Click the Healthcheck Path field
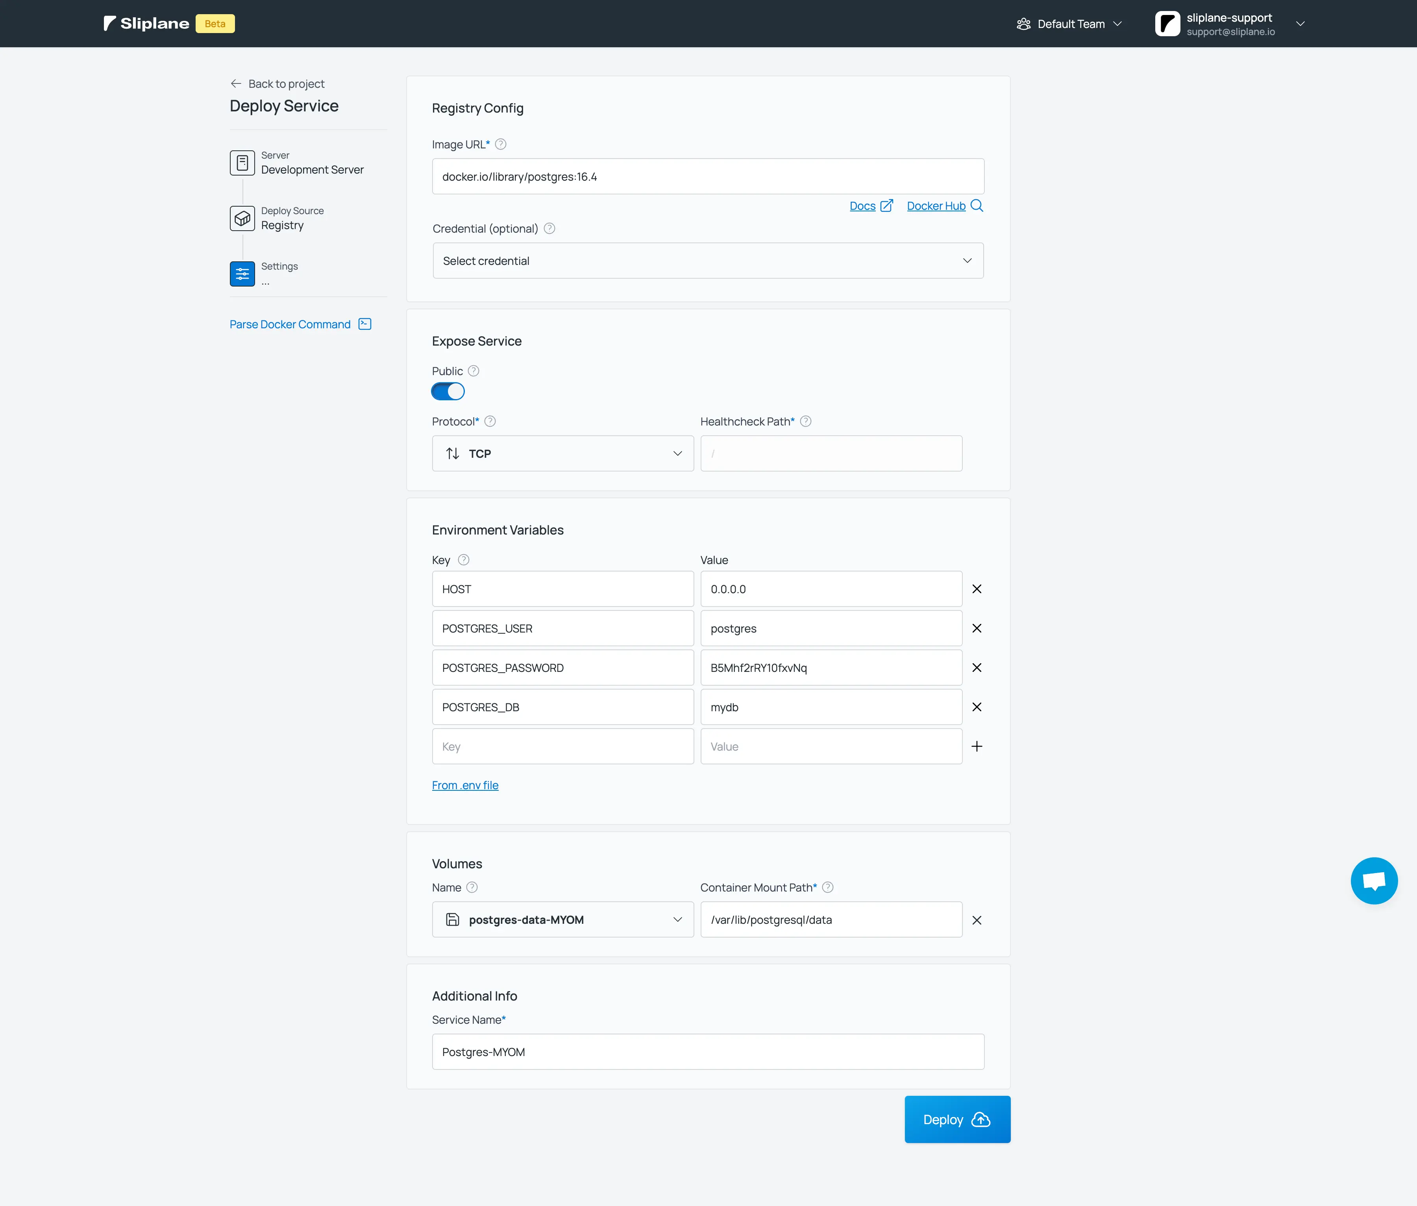The height and width of the screenshot is (1206, 1417). (831, 453)
